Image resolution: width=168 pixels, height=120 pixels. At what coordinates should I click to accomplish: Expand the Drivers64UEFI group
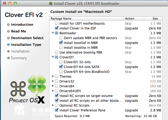point(53,91)
